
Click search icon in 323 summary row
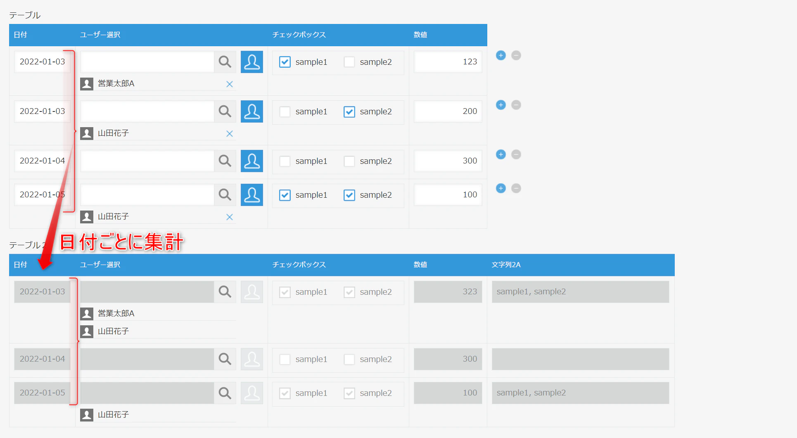coord(225,292)
